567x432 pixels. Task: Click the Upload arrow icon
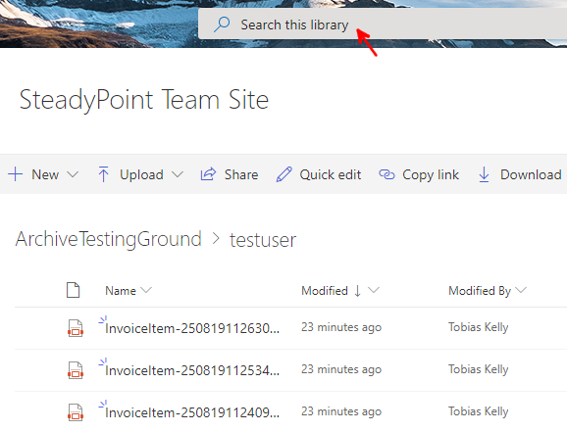103,174
